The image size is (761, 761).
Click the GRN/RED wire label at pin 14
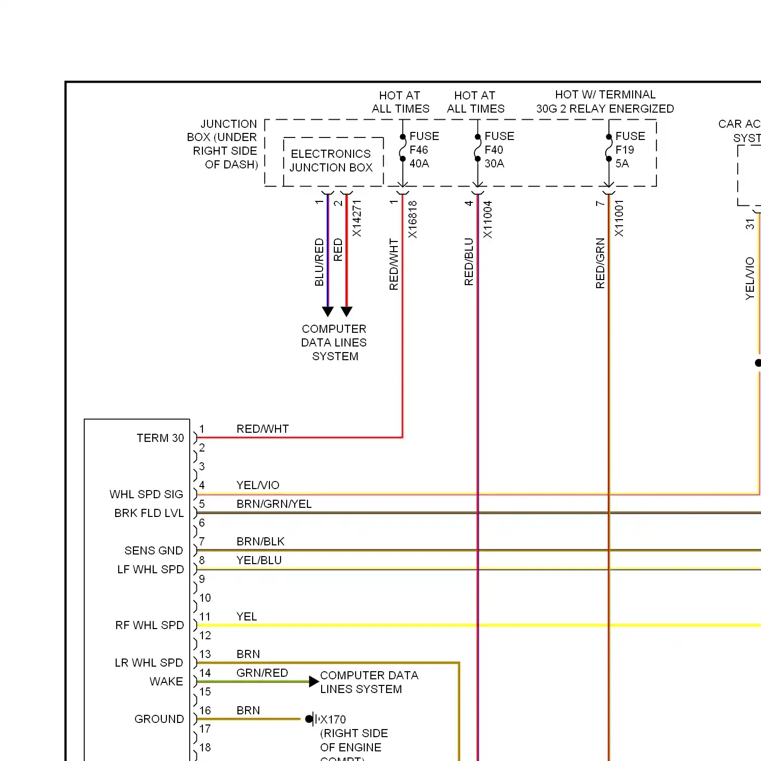(x=262, y=673)
